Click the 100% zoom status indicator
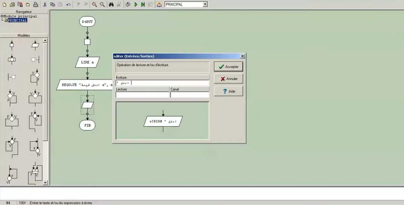404x205 pixels. 22,203
